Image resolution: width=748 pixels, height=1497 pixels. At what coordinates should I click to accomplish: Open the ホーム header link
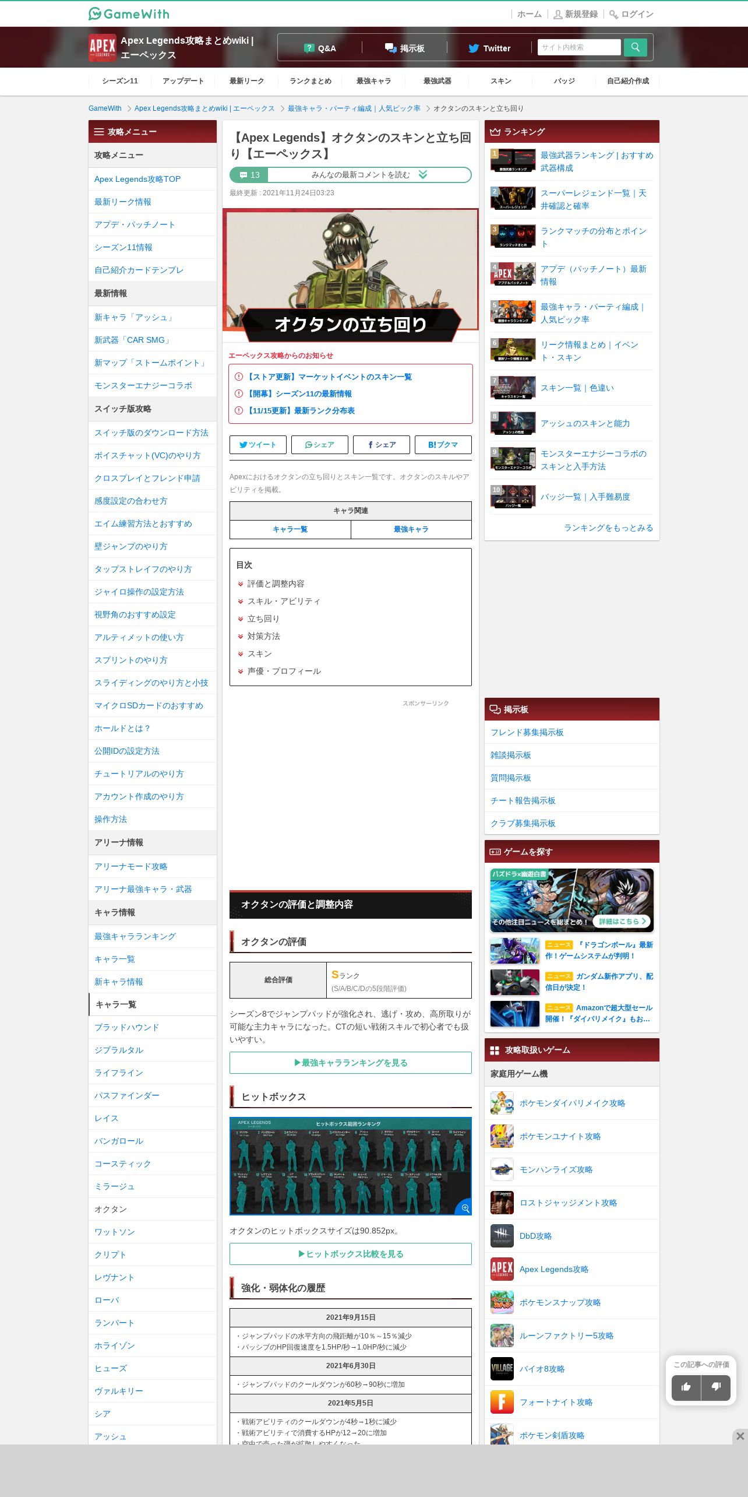[530, 14]
